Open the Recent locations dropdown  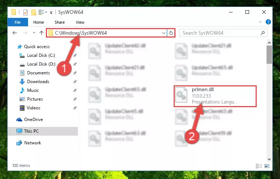click(34, 33)
